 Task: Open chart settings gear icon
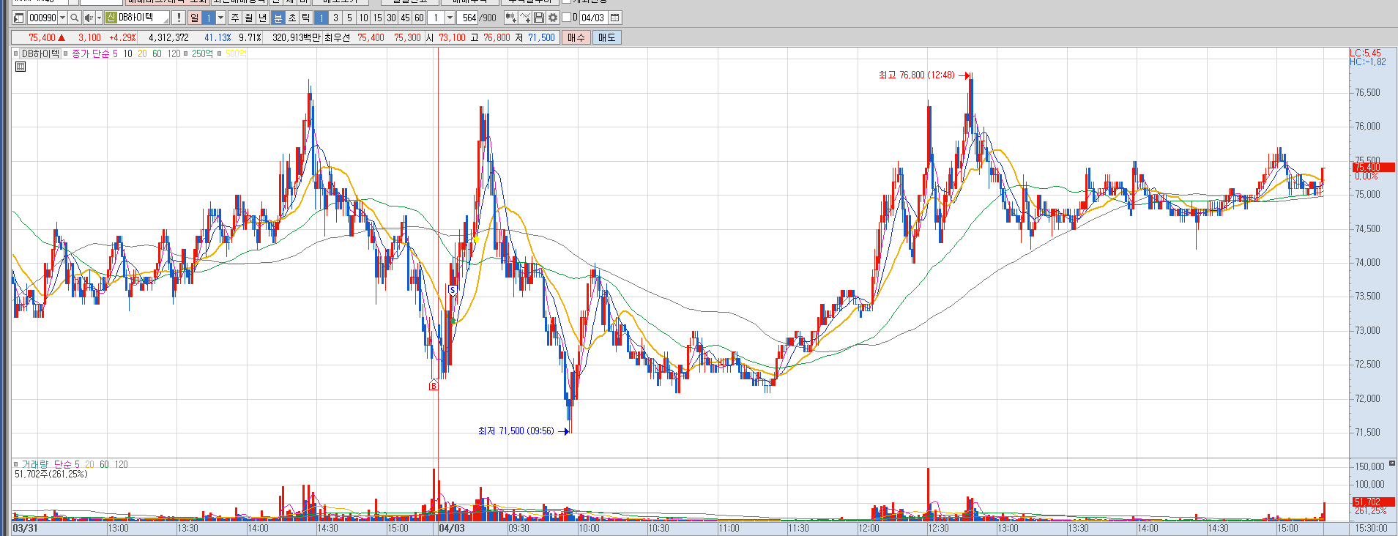coord(553,18)
